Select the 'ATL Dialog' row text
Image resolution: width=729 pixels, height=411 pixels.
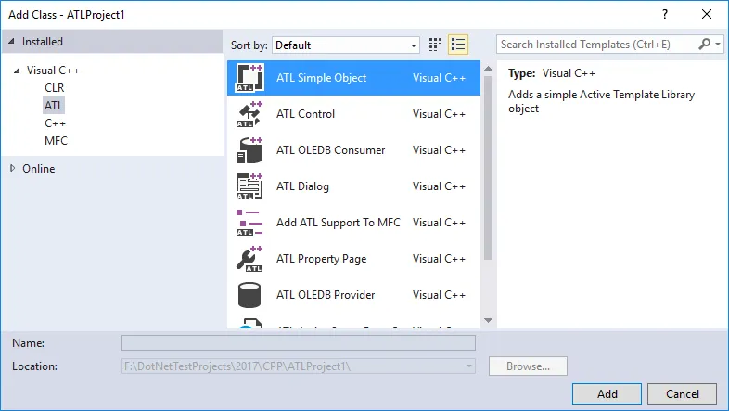[302, 186]
